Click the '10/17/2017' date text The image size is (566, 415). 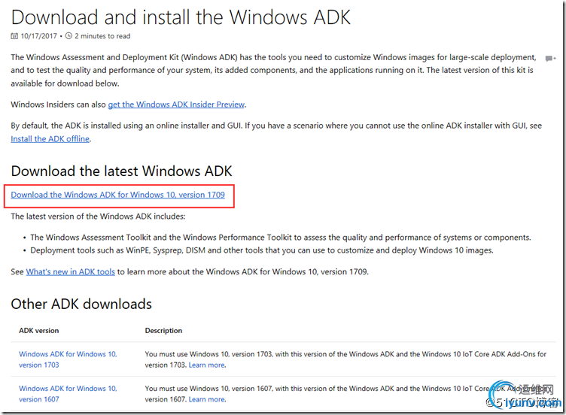(38, 36)
